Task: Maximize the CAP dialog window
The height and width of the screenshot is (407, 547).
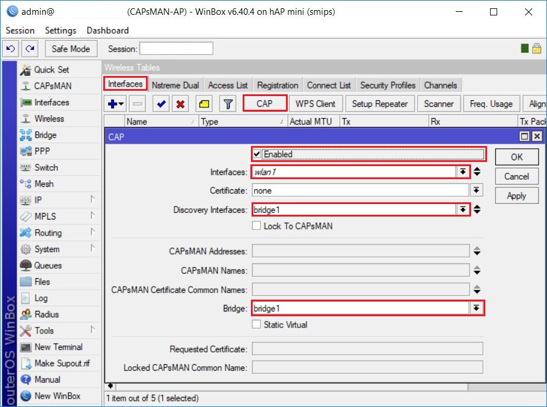Action: 524,136
